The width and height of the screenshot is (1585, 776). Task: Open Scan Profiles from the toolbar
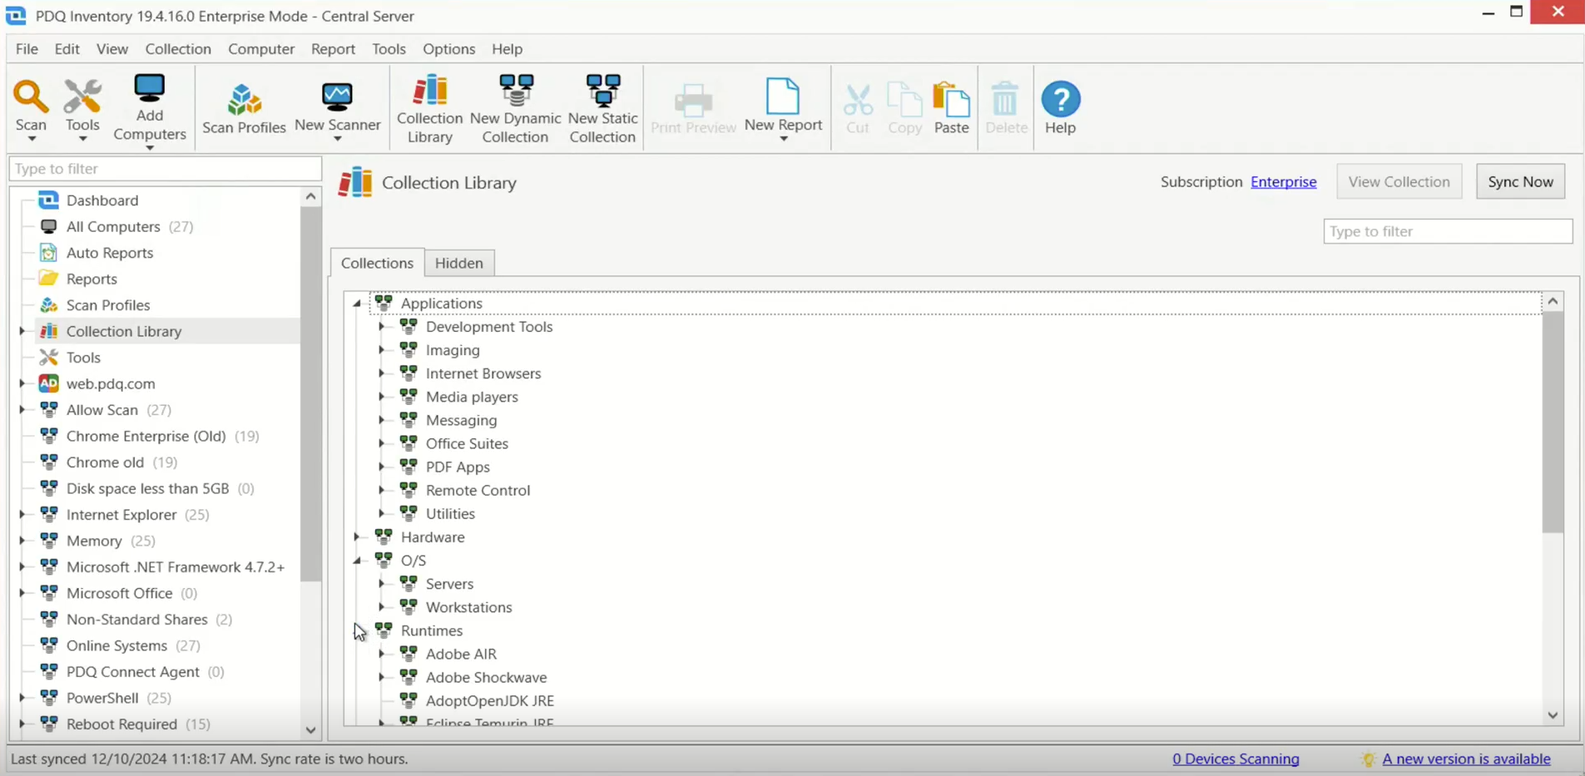pyautogui.click(x=244, y=108)
